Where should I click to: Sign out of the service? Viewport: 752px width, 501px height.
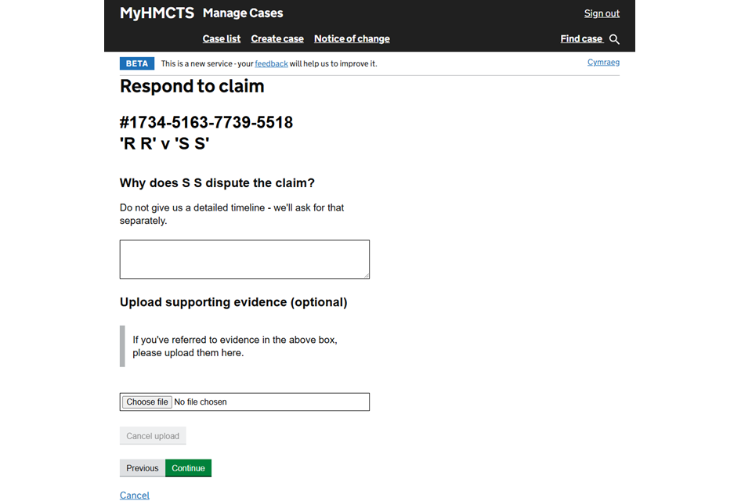602,13
